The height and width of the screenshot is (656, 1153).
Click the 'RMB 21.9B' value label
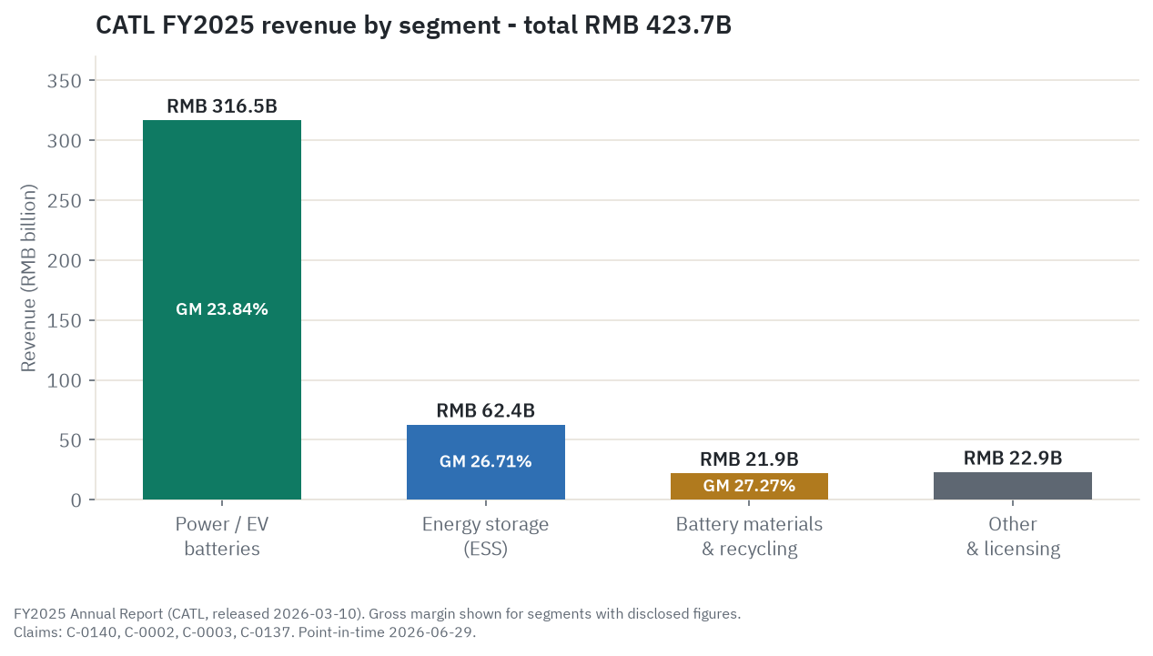pyautogui.click(x=749, y=459)
